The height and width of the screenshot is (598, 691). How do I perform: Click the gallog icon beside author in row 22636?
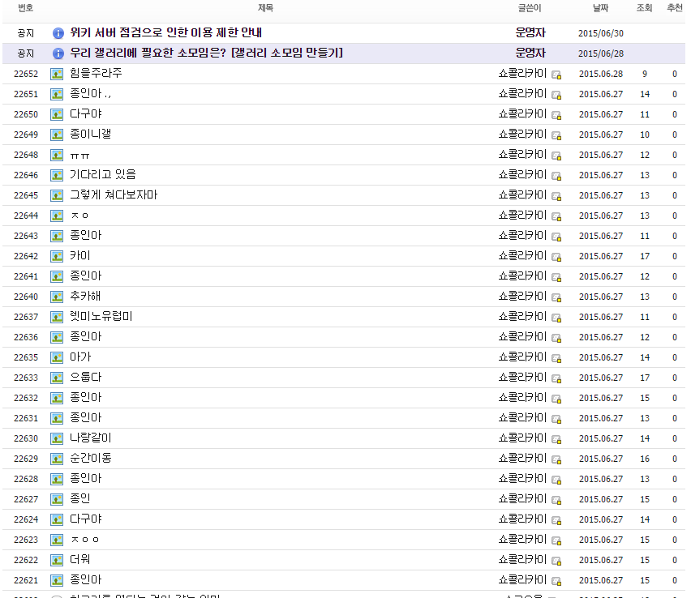point(556,338)
